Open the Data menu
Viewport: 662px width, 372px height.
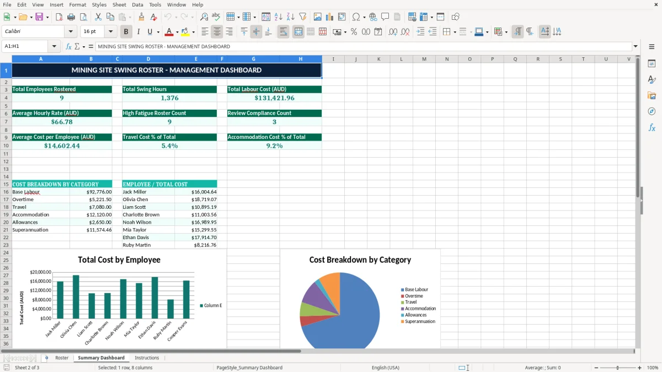(x=137, y=4)
